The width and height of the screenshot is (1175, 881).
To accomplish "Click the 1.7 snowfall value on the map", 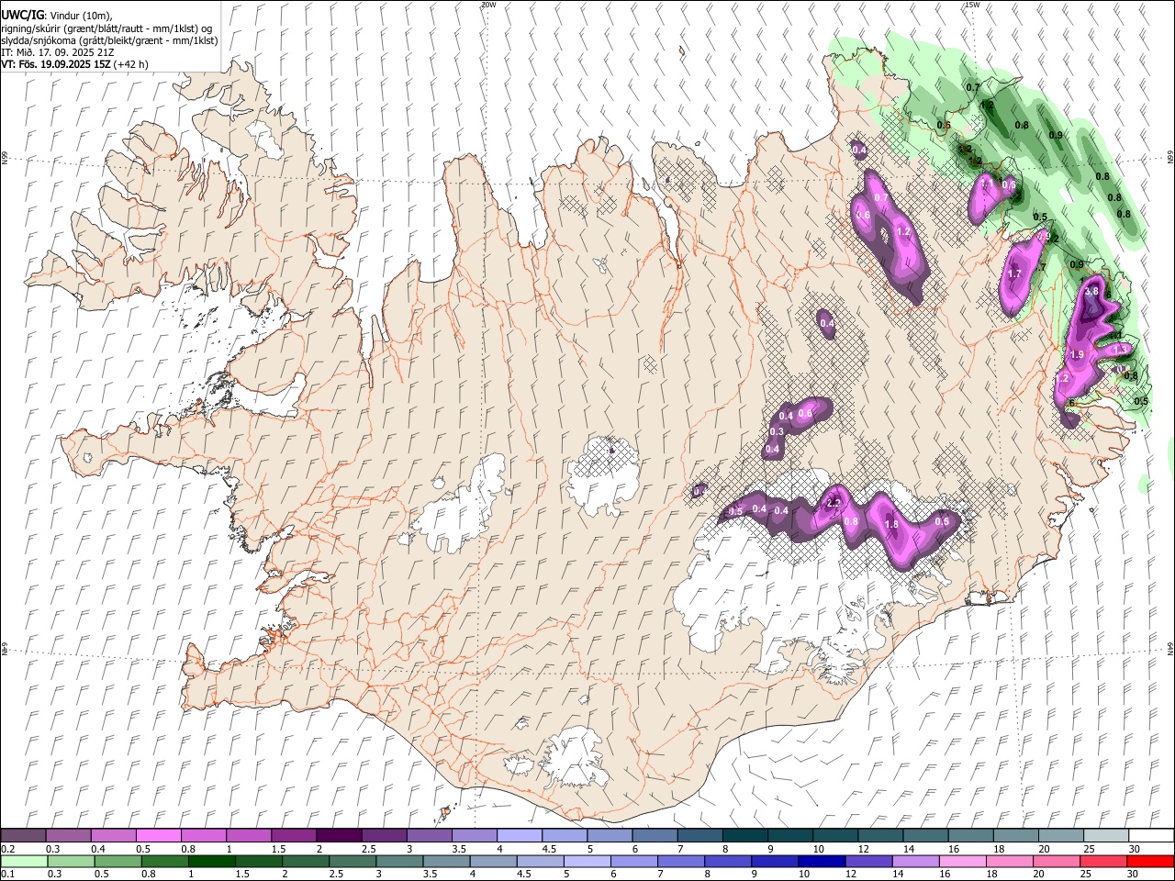I will coord(1014,273).
